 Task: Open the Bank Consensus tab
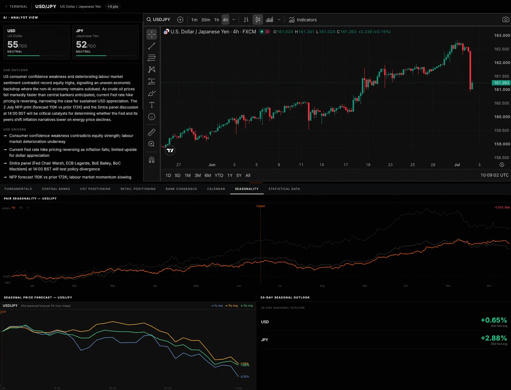coord(181,189)
